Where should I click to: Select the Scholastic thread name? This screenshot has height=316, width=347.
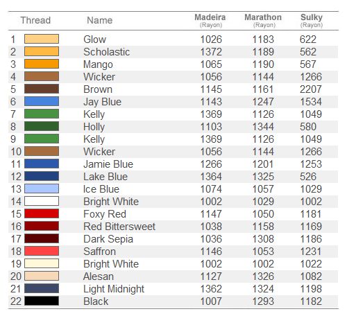tap(106, 52)
